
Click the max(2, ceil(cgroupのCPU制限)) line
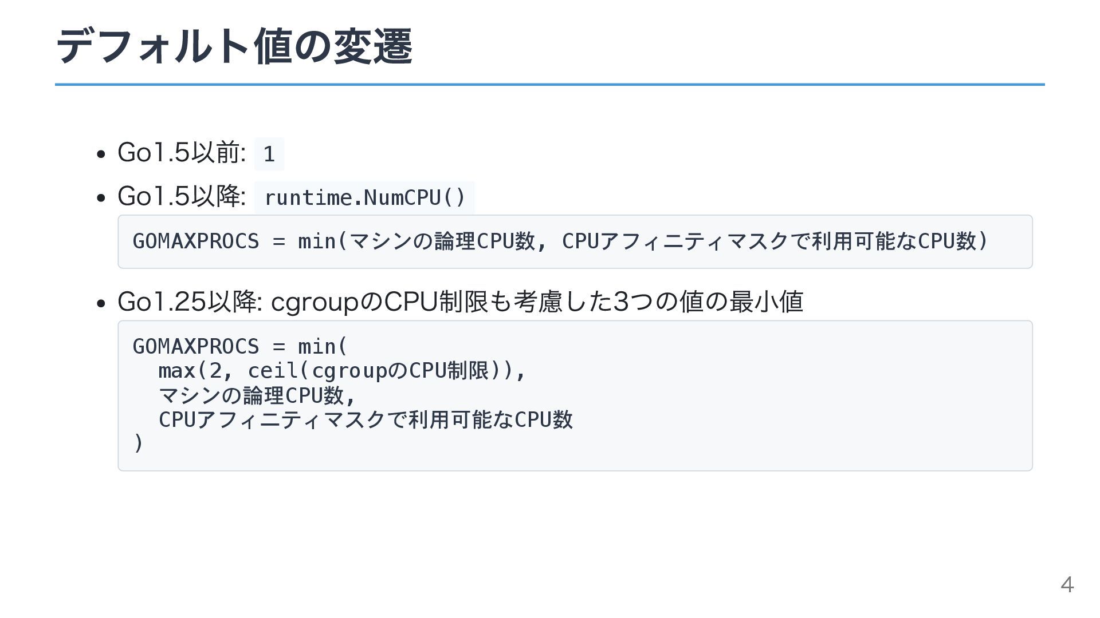click(341, 371)
